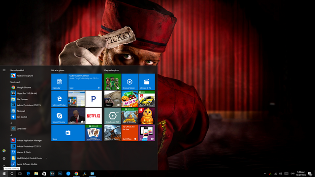The image size is (315, 177).
Task: Launch Adobe Photoshop CC 2015 under letter A
Action: 29,147
